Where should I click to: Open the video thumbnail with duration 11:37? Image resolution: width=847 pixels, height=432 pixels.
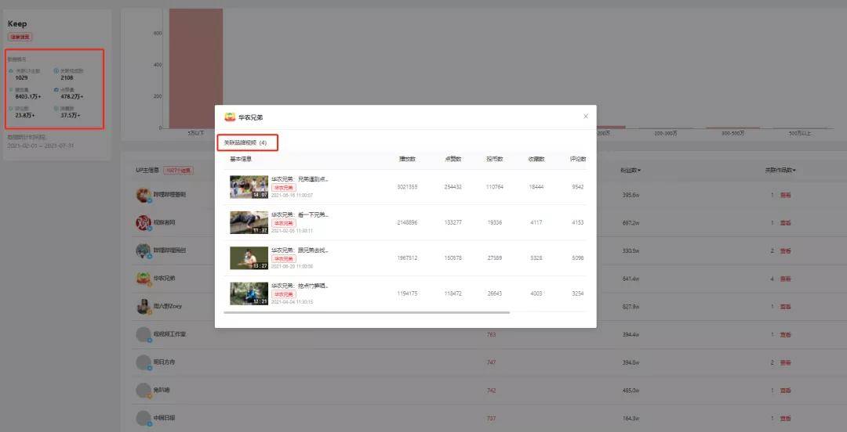(x=249, y=222)
